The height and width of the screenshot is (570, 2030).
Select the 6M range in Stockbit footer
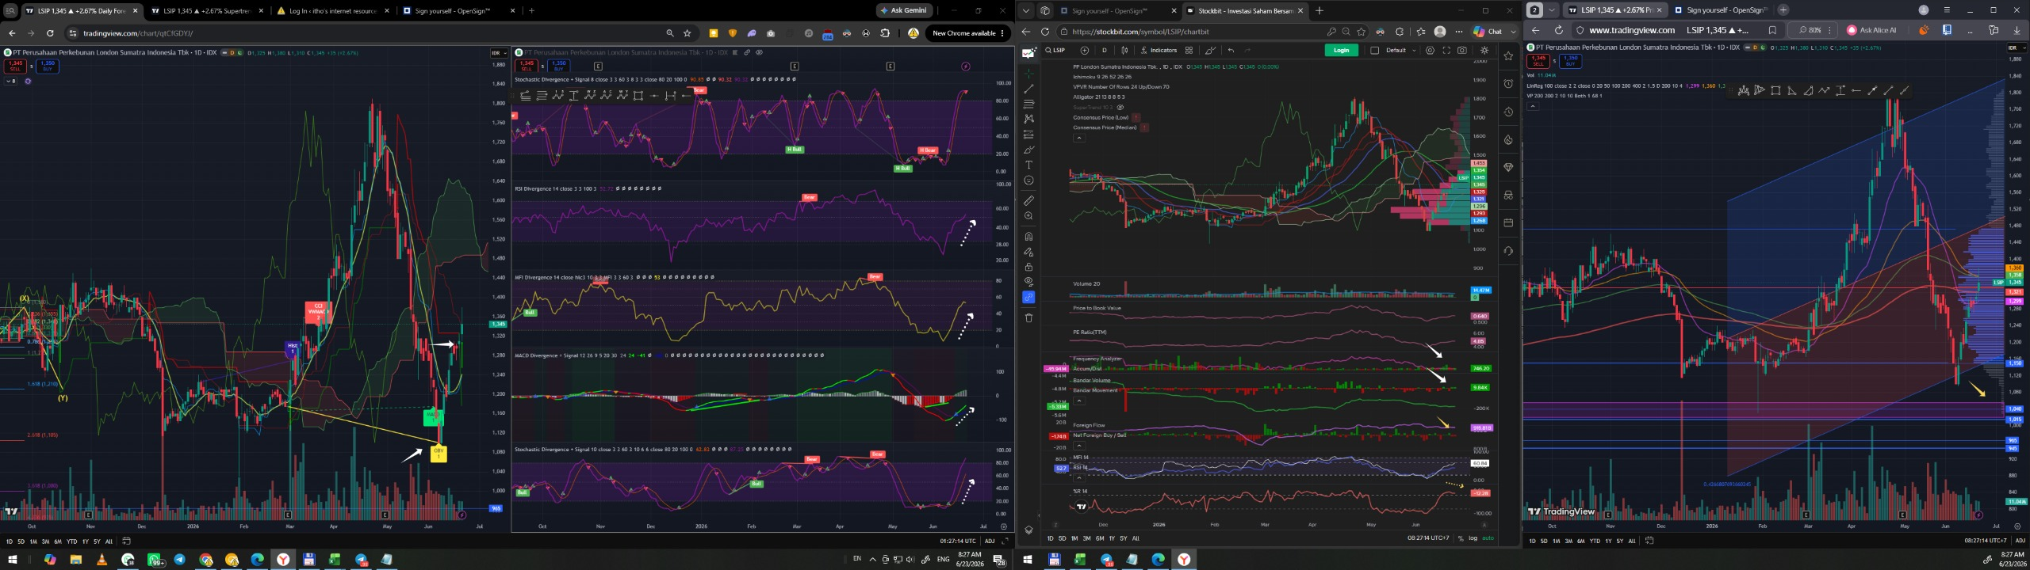tap(1099, 538)
